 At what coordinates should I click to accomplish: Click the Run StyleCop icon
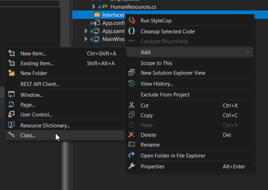pyautogui.click(x=132, y=21)
